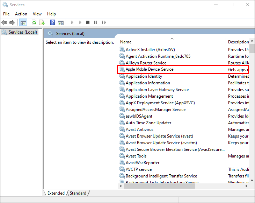Click the horizontal scrollbar under services list
255x203 pixels.
(182, 186)
